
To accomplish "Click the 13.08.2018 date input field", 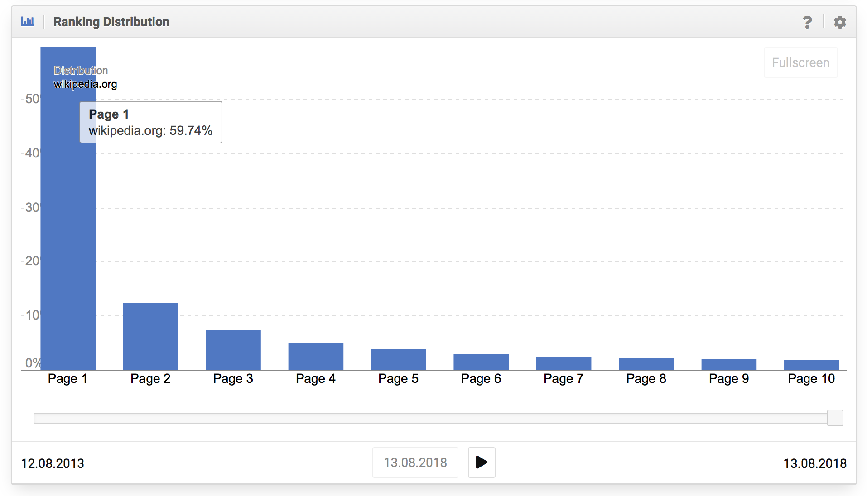I will click(415, 462).
